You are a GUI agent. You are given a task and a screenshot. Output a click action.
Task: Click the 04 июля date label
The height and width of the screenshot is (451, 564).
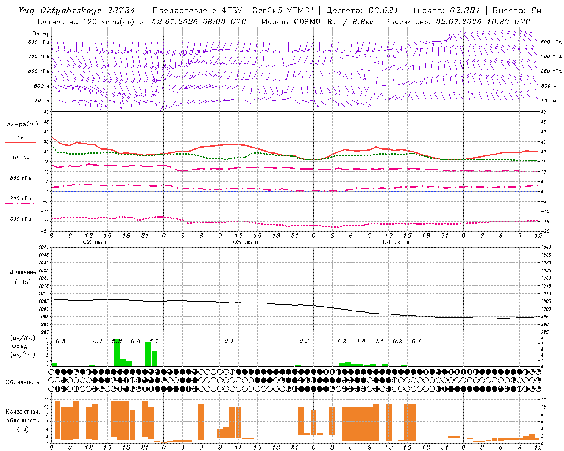pyautogui.click(x=396, y=242)
